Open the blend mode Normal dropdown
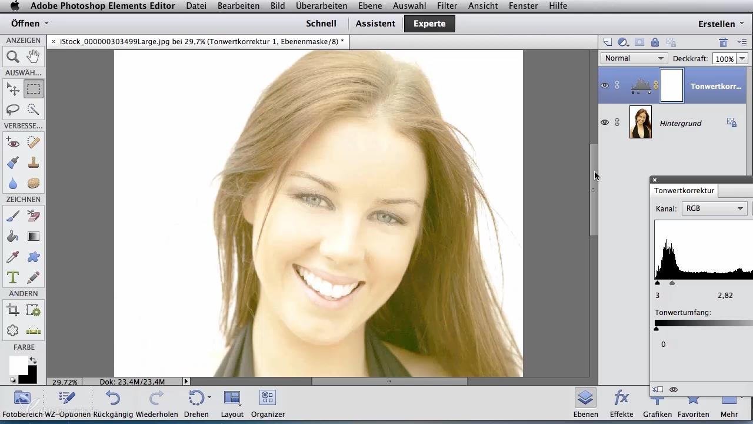This screenshot has width=753, height=424. pyautogui.click(x=634, y=58)
